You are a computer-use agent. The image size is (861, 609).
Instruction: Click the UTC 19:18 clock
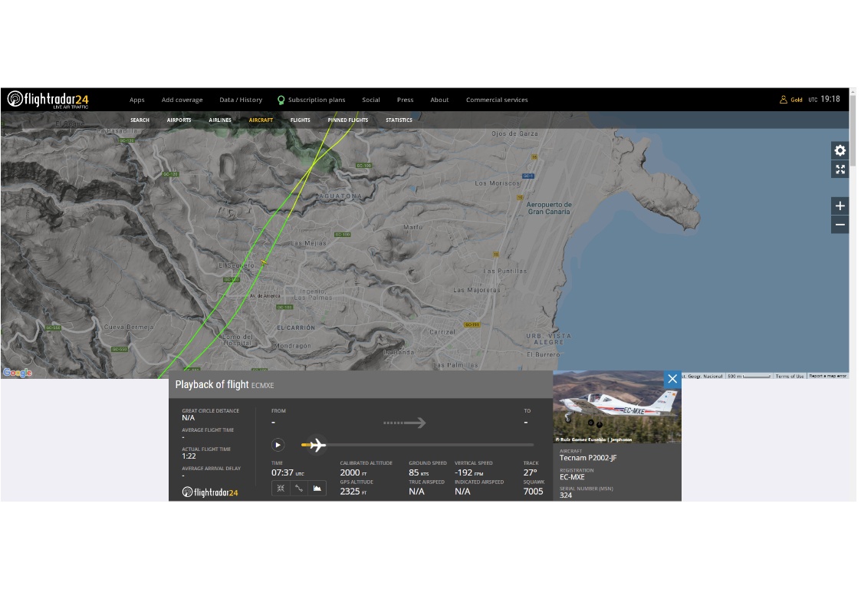pyautogui.click(x=824, y=100)
